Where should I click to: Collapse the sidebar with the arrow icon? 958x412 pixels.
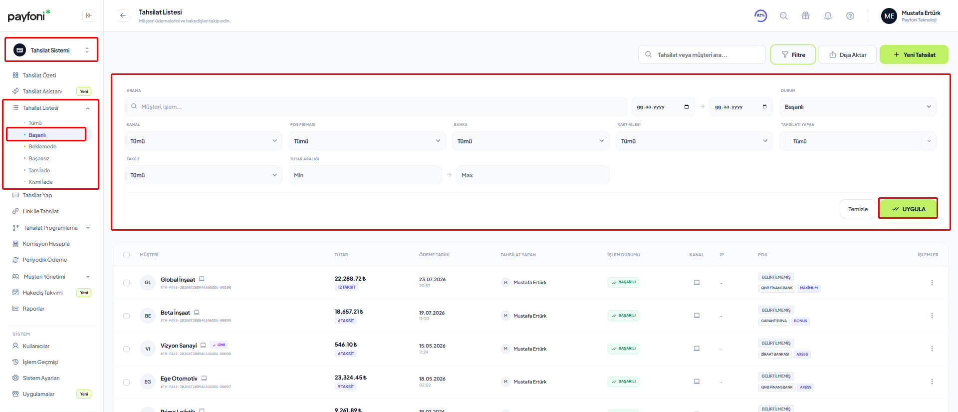pos(89,15)
